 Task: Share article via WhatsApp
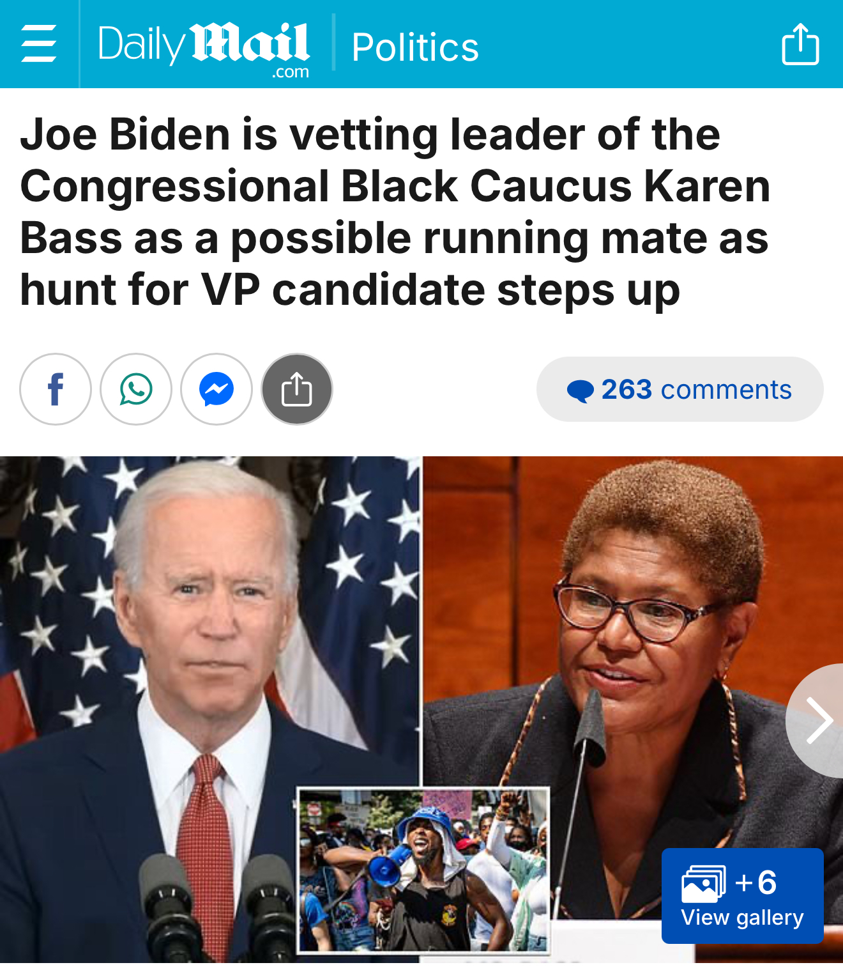(136, 389)
